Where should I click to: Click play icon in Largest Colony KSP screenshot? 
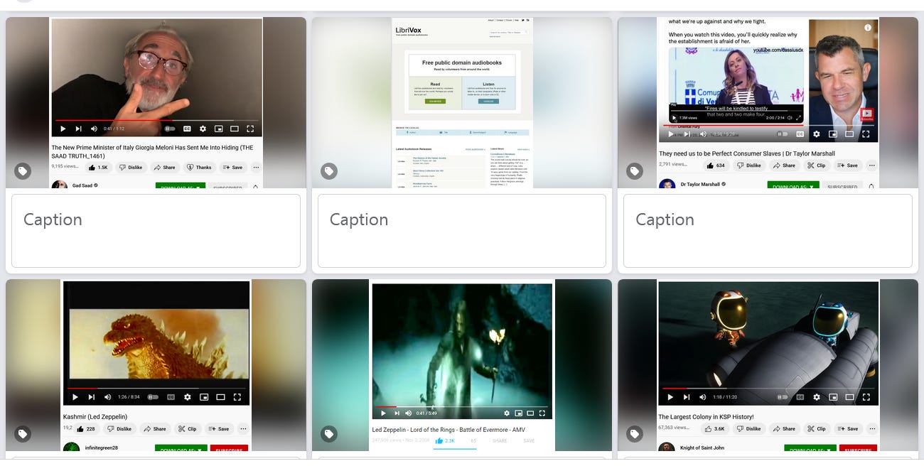click(x=670, y=397)
